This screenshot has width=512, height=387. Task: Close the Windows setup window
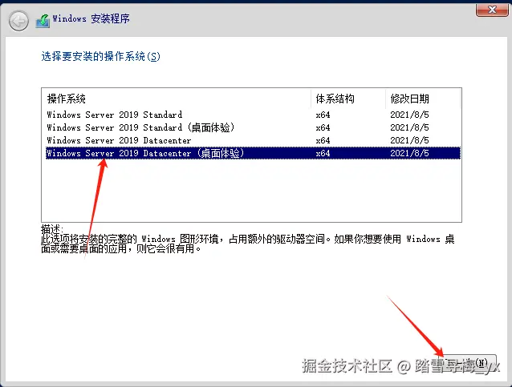(x=492, y=10)
